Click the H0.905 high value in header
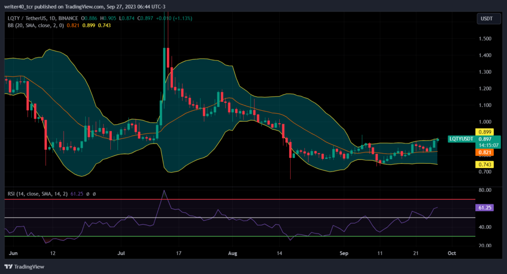Image resolution: width=507 pixels, height=274 pixels. [108, 18]
